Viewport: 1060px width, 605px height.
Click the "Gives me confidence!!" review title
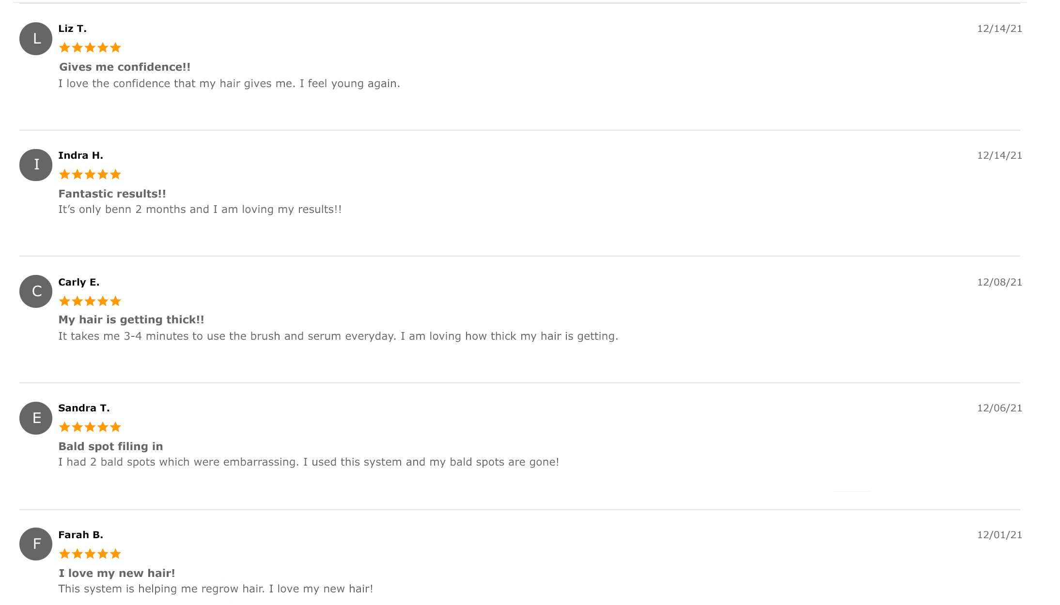(125, 67)
